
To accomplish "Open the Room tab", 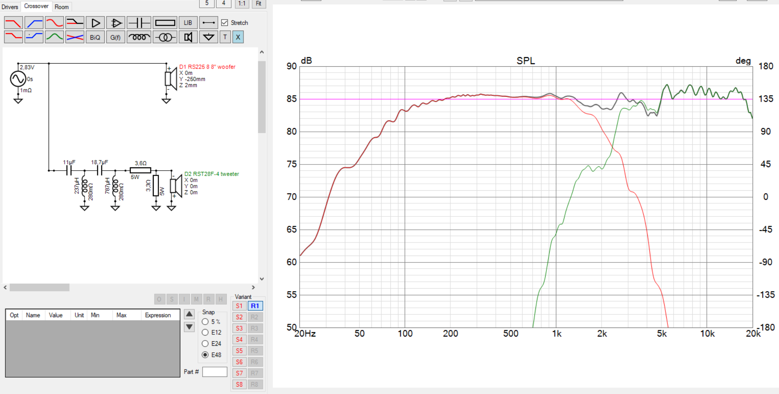I will 62,7.
